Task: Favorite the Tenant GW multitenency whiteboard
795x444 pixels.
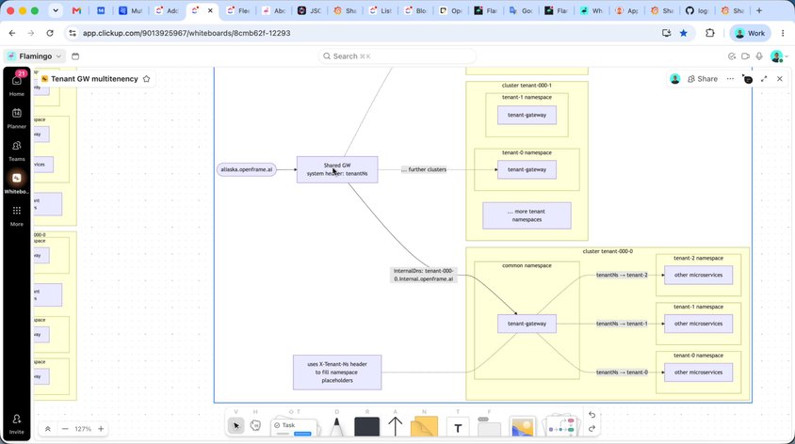Action: tap(147, 79)
